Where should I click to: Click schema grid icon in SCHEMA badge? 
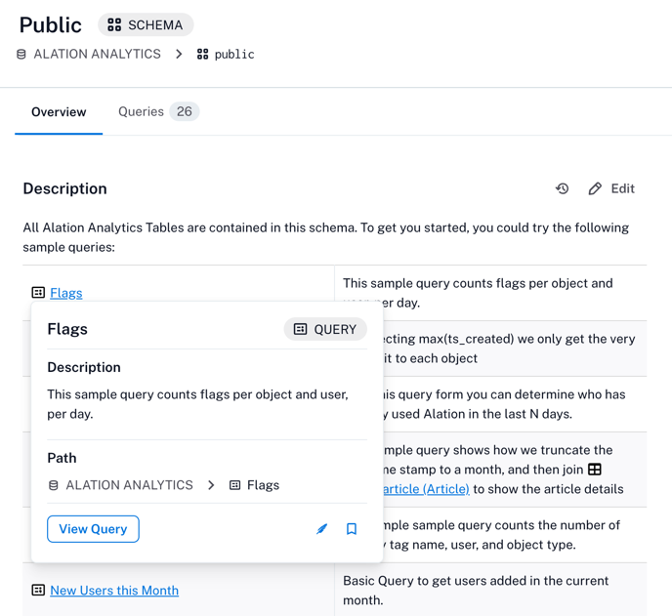click(114, 24)
